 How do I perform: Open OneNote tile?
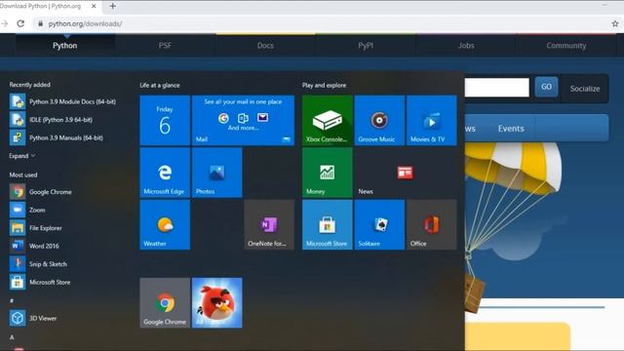click(x=269, y=225)
